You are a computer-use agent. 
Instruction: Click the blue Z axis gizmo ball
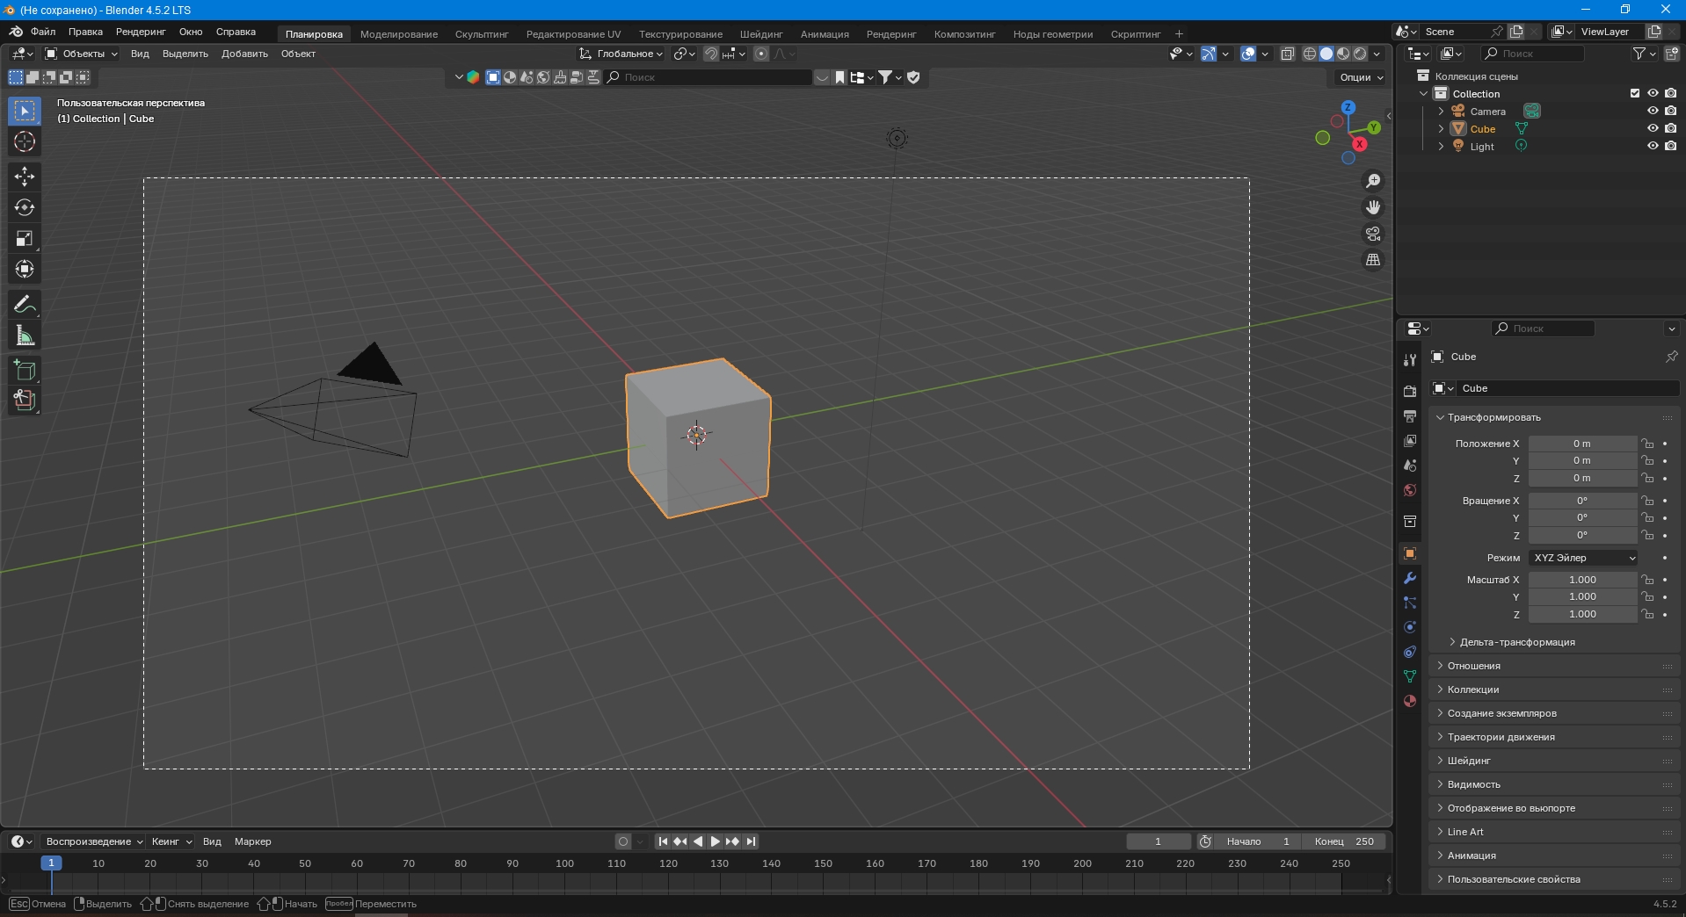tap(1348, 107)
